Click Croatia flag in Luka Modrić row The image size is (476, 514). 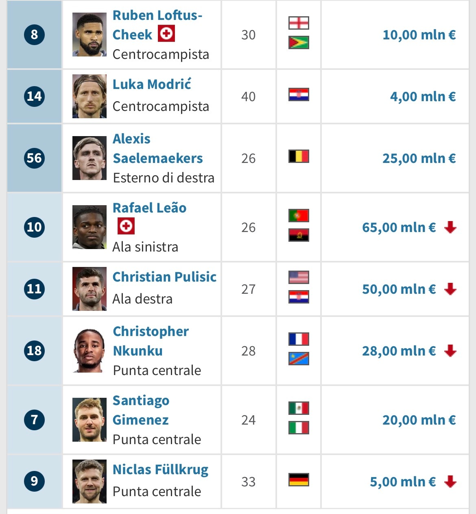click(x=299, y=95)
